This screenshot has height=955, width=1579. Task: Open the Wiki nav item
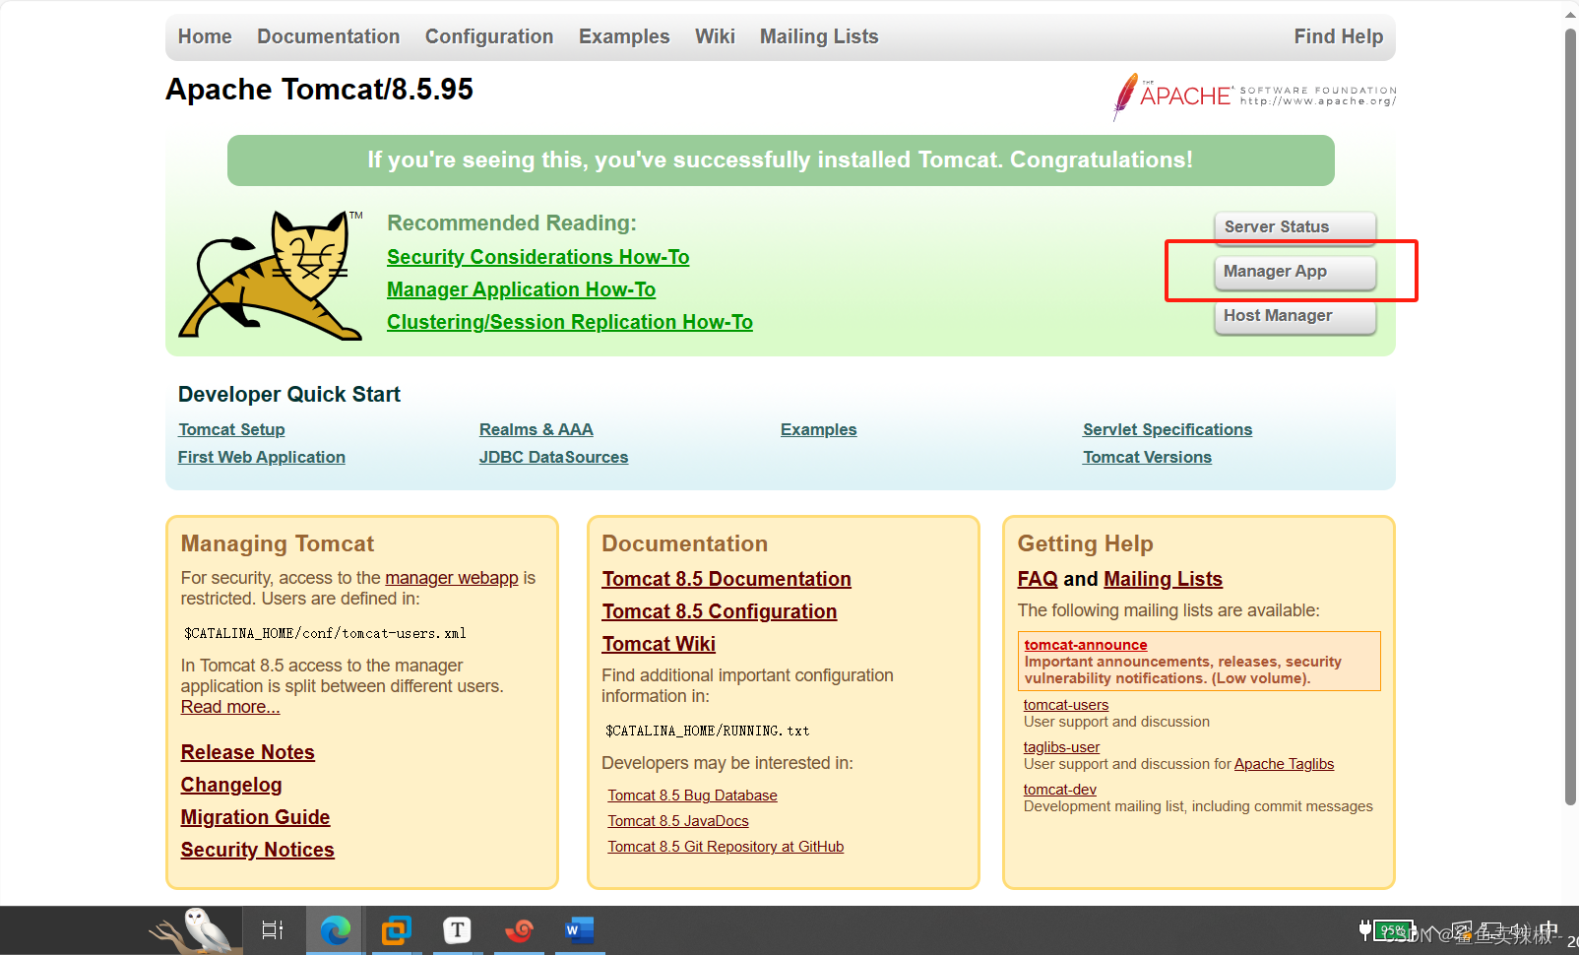[715, 36]
